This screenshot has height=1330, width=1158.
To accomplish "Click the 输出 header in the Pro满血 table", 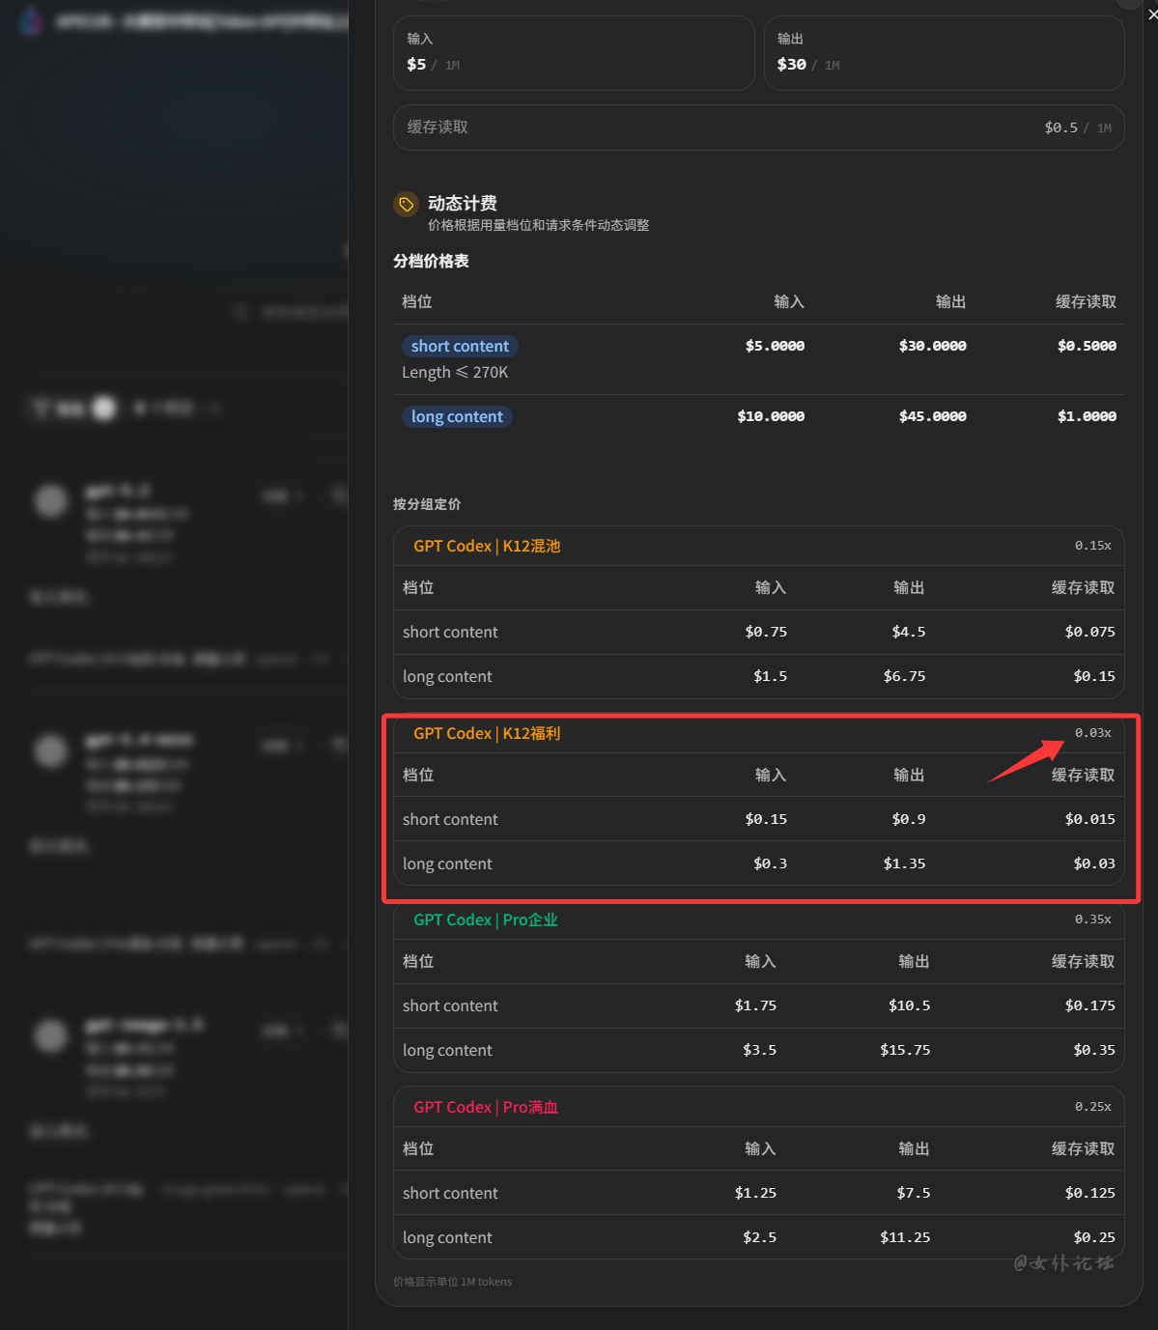I will point(914,1148).
